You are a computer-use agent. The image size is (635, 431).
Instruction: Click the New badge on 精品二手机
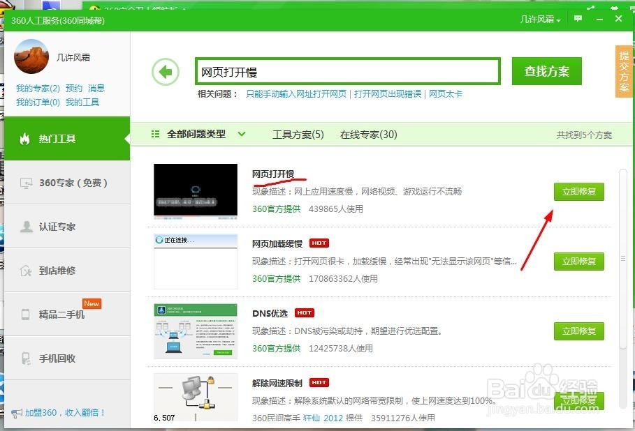point(92,303)
